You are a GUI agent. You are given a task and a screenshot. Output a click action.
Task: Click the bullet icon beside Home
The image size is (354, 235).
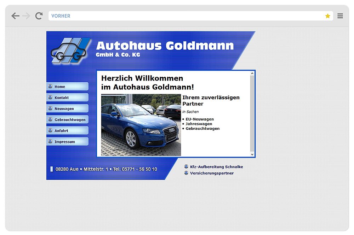[50, 86]
